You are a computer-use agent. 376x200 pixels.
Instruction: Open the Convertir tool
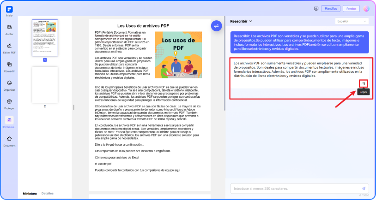coord(9,65)
